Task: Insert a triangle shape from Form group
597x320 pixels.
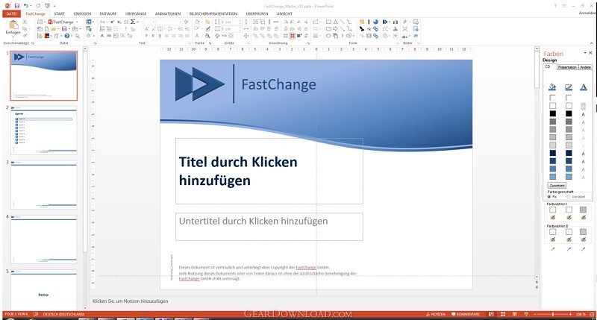Action: tap(335, 22)
